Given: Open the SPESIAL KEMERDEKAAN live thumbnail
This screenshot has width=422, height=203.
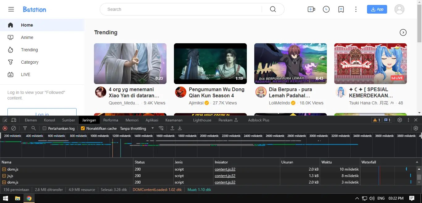Looking at the screenshot, I should click(x=370, y=64).
